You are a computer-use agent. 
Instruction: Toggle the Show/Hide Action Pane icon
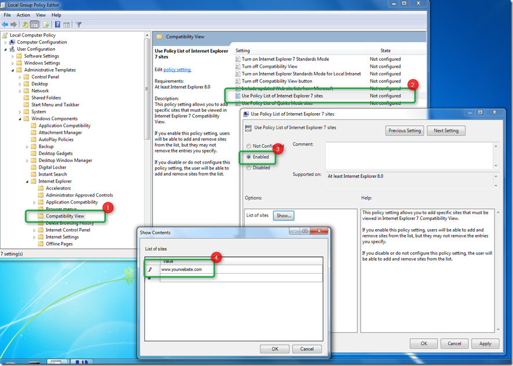click(x=67, y=24)
